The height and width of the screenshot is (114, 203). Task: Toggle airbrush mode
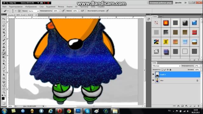pyautogui.click(x=82, y=11)
